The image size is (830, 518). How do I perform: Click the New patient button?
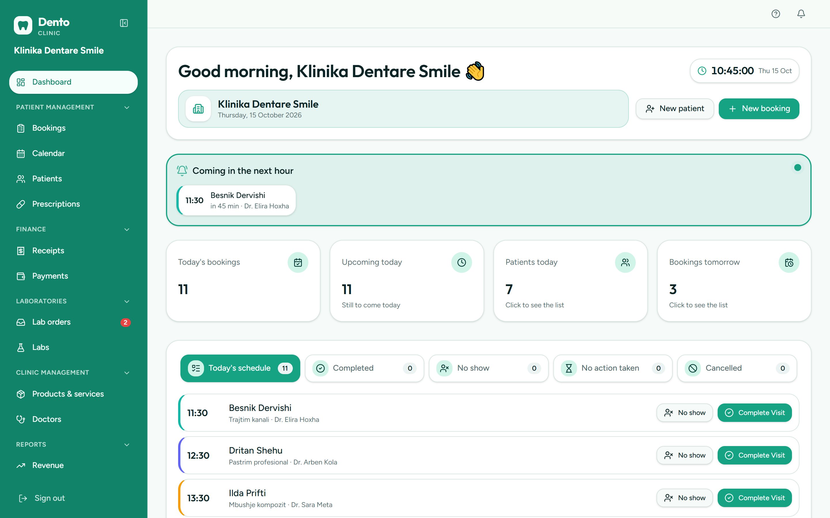click(675, 108)
